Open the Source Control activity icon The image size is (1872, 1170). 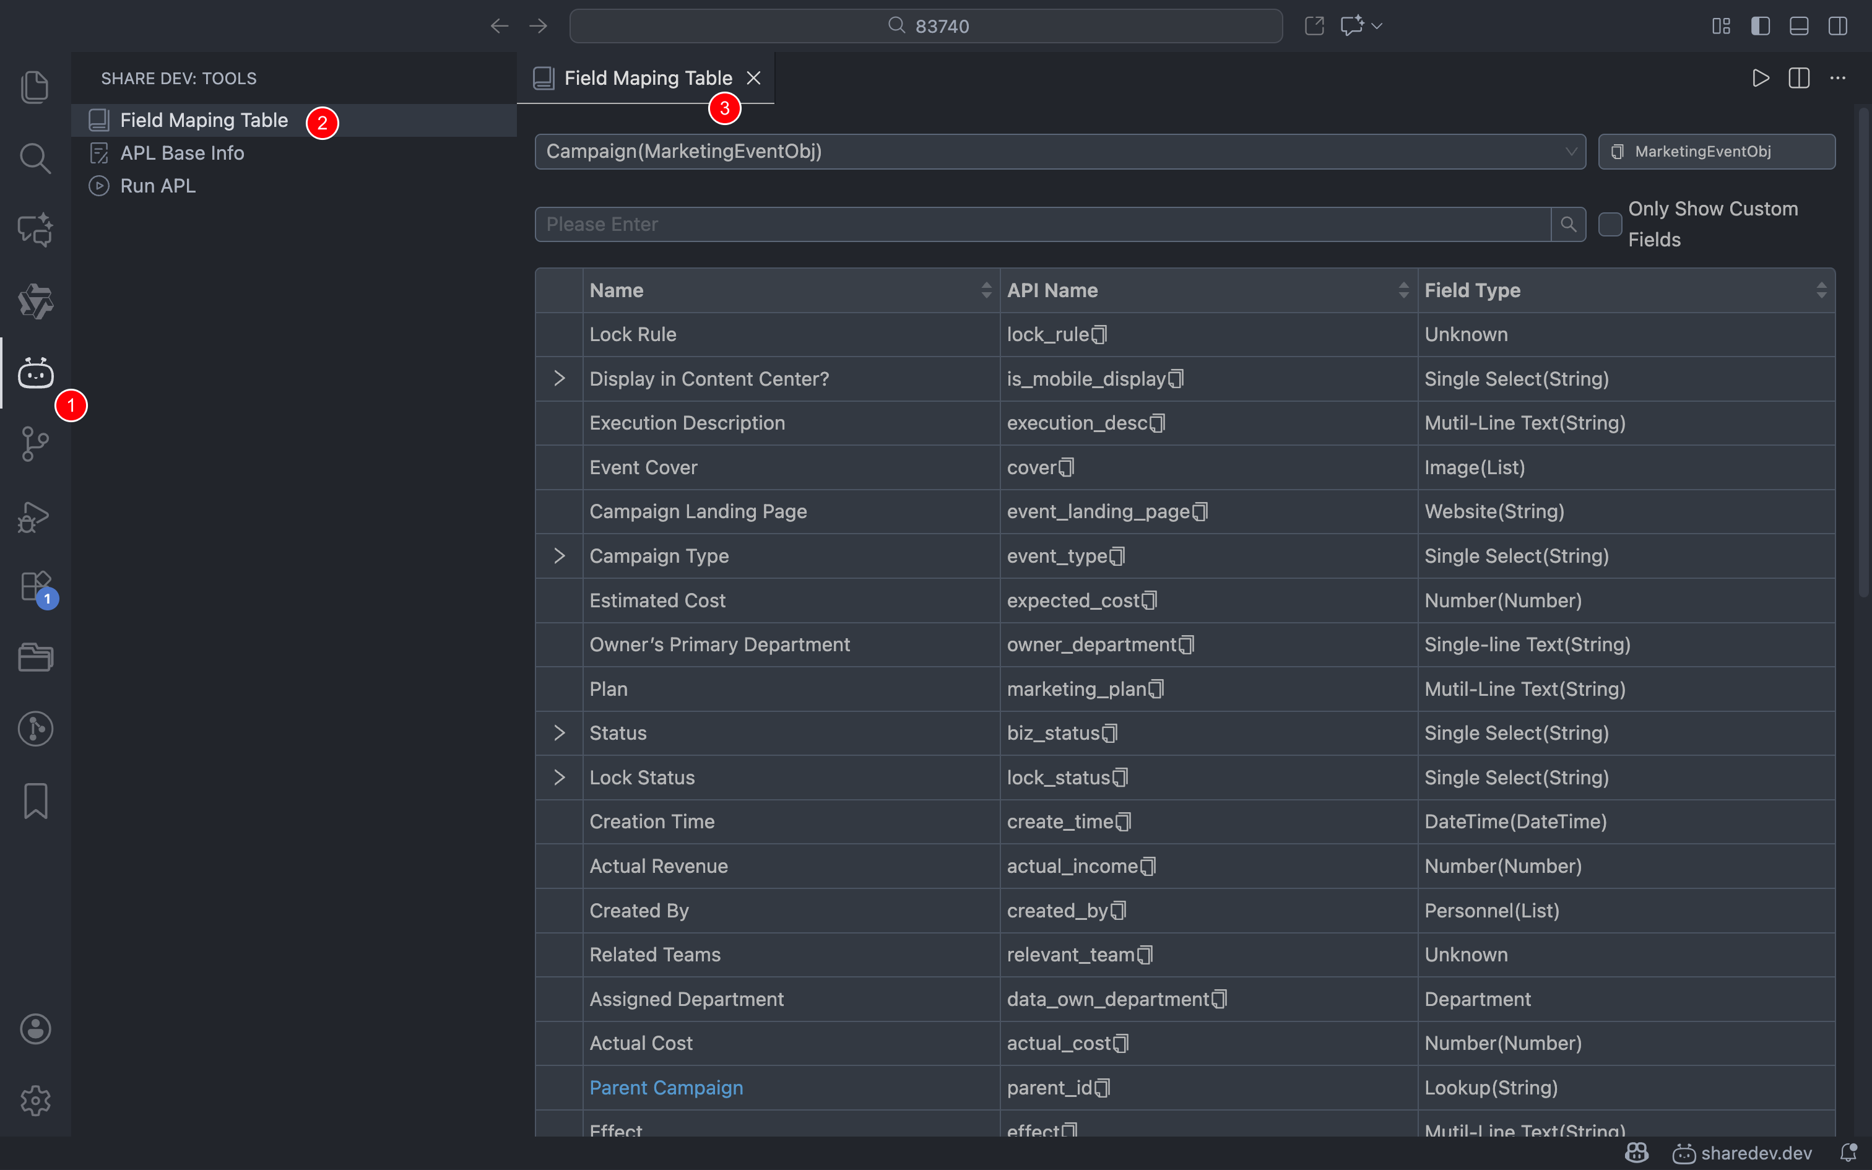click(35, 444)
